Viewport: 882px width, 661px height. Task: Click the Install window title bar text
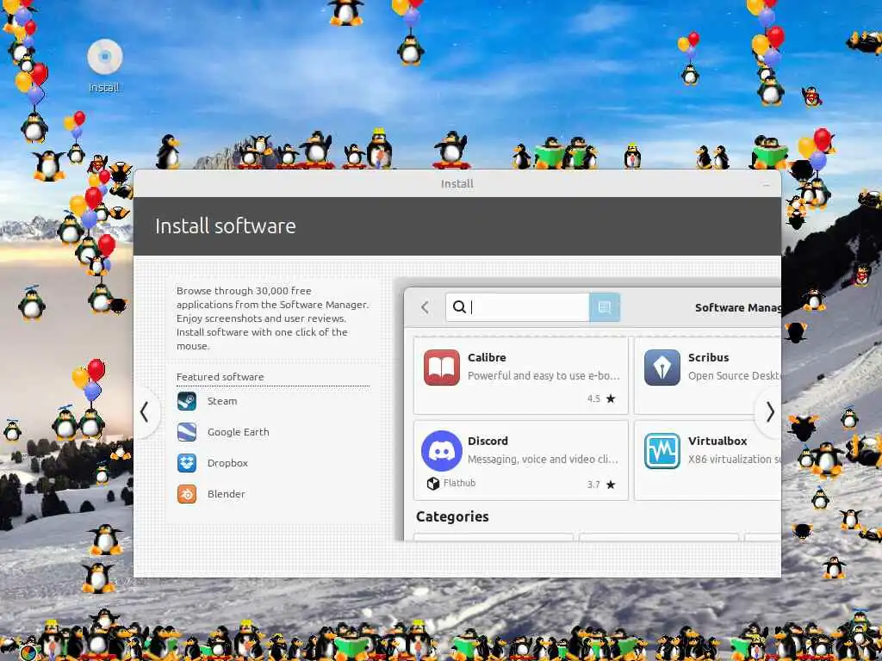click(x=457, y=184)
